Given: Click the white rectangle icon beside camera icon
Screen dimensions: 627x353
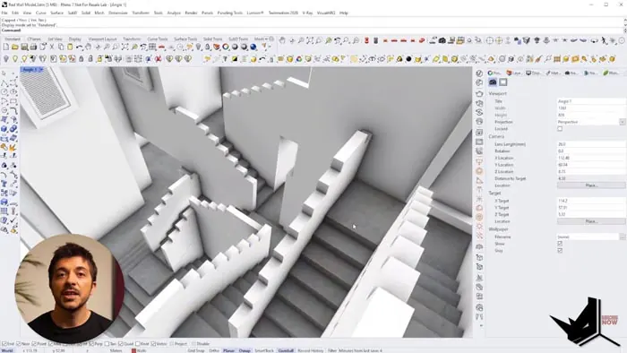Looking at the screenshot, I should (x=503, y=82).
